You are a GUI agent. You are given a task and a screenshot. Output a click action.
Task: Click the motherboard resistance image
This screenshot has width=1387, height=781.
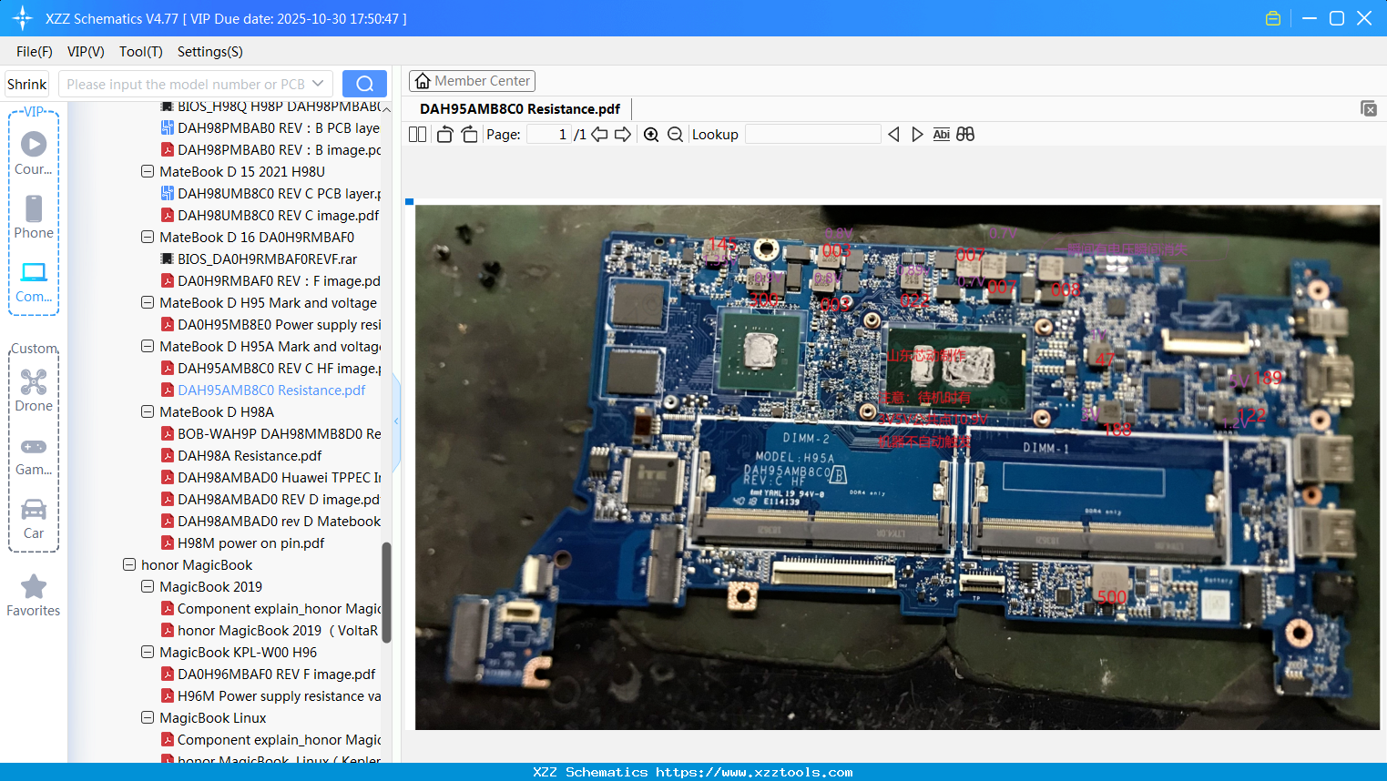click(897, 467)
